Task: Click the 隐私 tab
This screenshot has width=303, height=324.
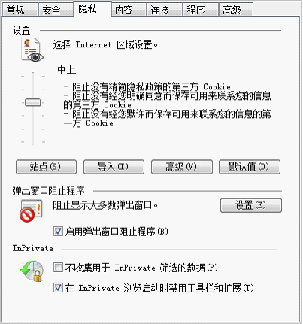Action: (x=92, y=8)
